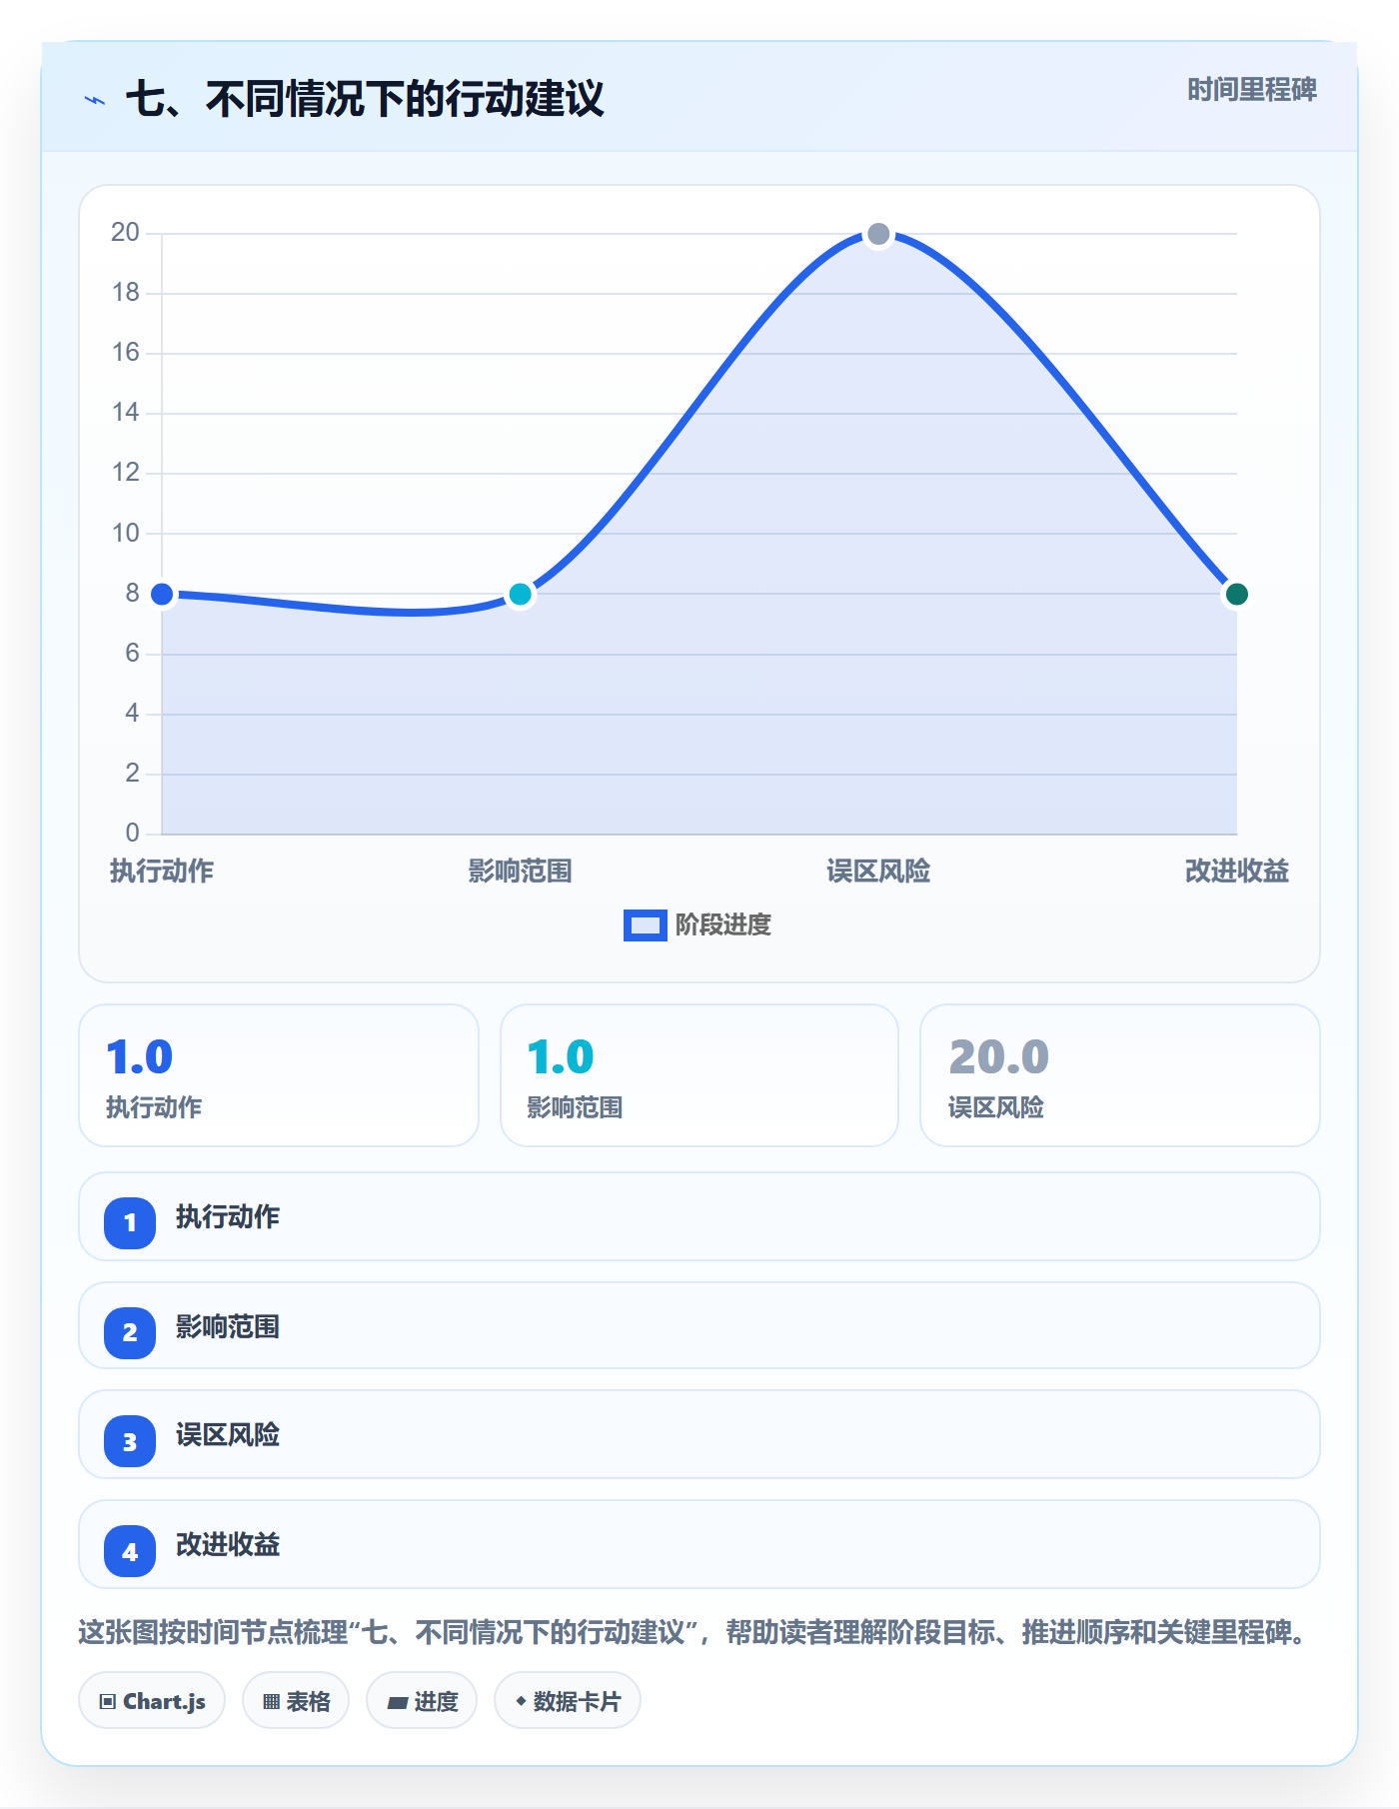Click the y-axis tick label 0

[133, 833]
